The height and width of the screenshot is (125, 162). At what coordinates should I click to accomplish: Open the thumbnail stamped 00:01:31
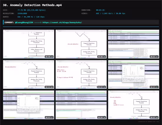coord(134,44)
